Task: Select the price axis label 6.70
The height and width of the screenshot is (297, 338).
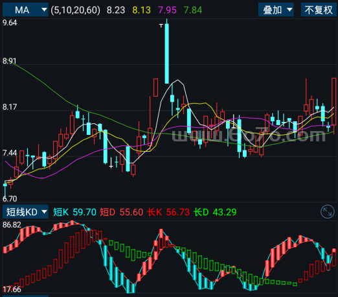Action: pyautogui.click(x=10, y=198)
